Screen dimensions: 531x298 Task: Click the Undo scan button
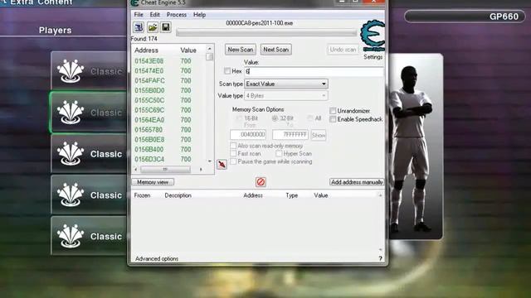pyautogui.click(x=343, y=50)
